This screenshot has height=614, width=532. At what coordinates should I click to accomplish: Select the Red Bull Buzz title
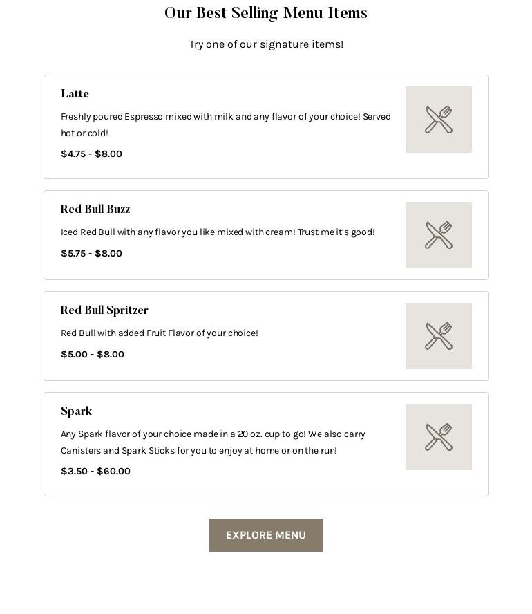(95, 210)
